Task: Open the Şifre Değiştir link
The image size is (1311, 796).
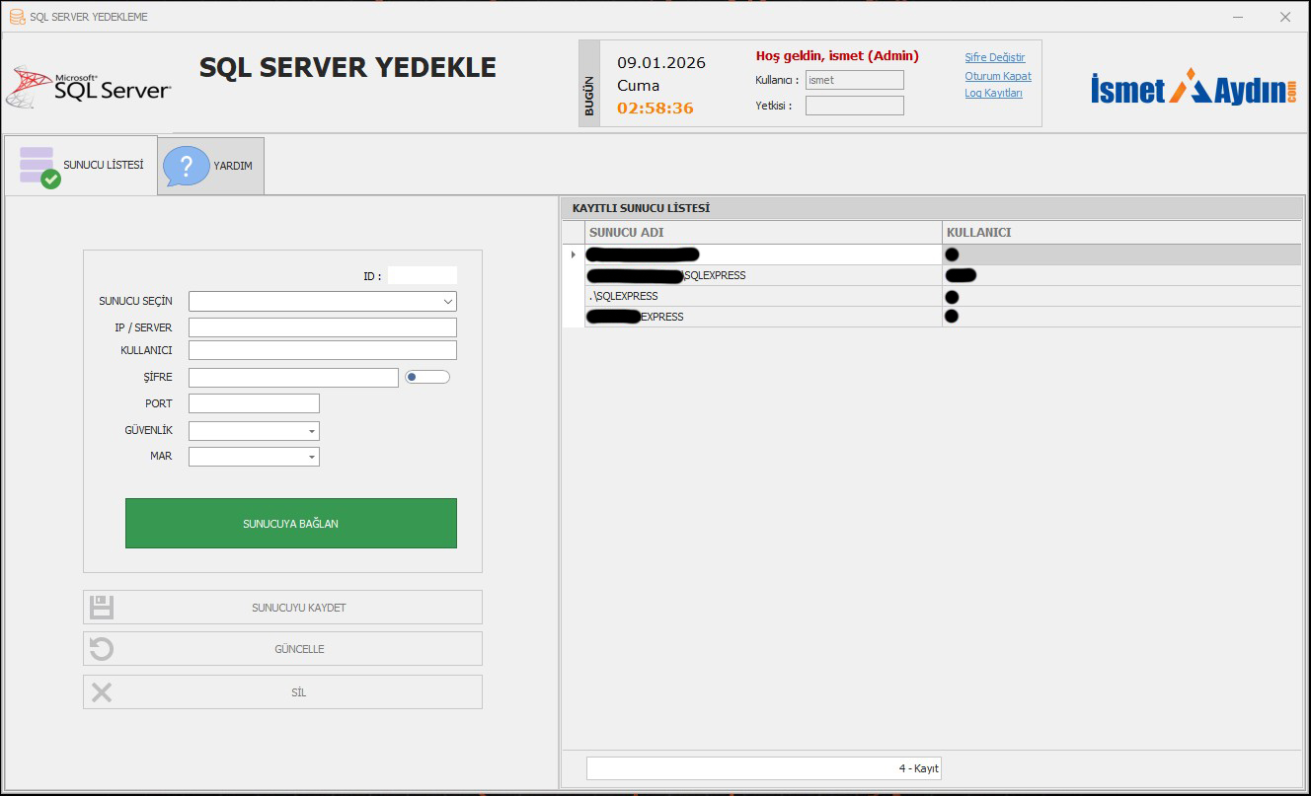Action: pyautogui.click(x=994, y=57)
